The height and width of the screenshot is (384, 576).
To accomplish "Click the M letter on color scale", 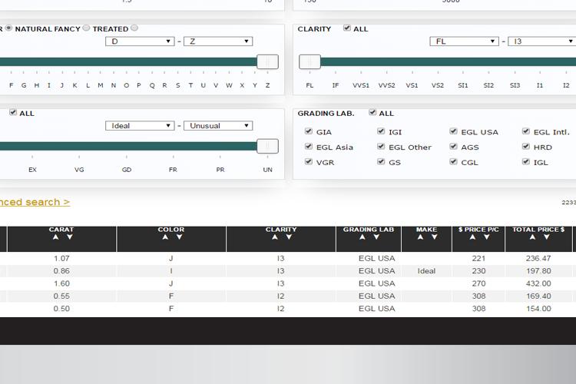I will (x=101, y=85).
